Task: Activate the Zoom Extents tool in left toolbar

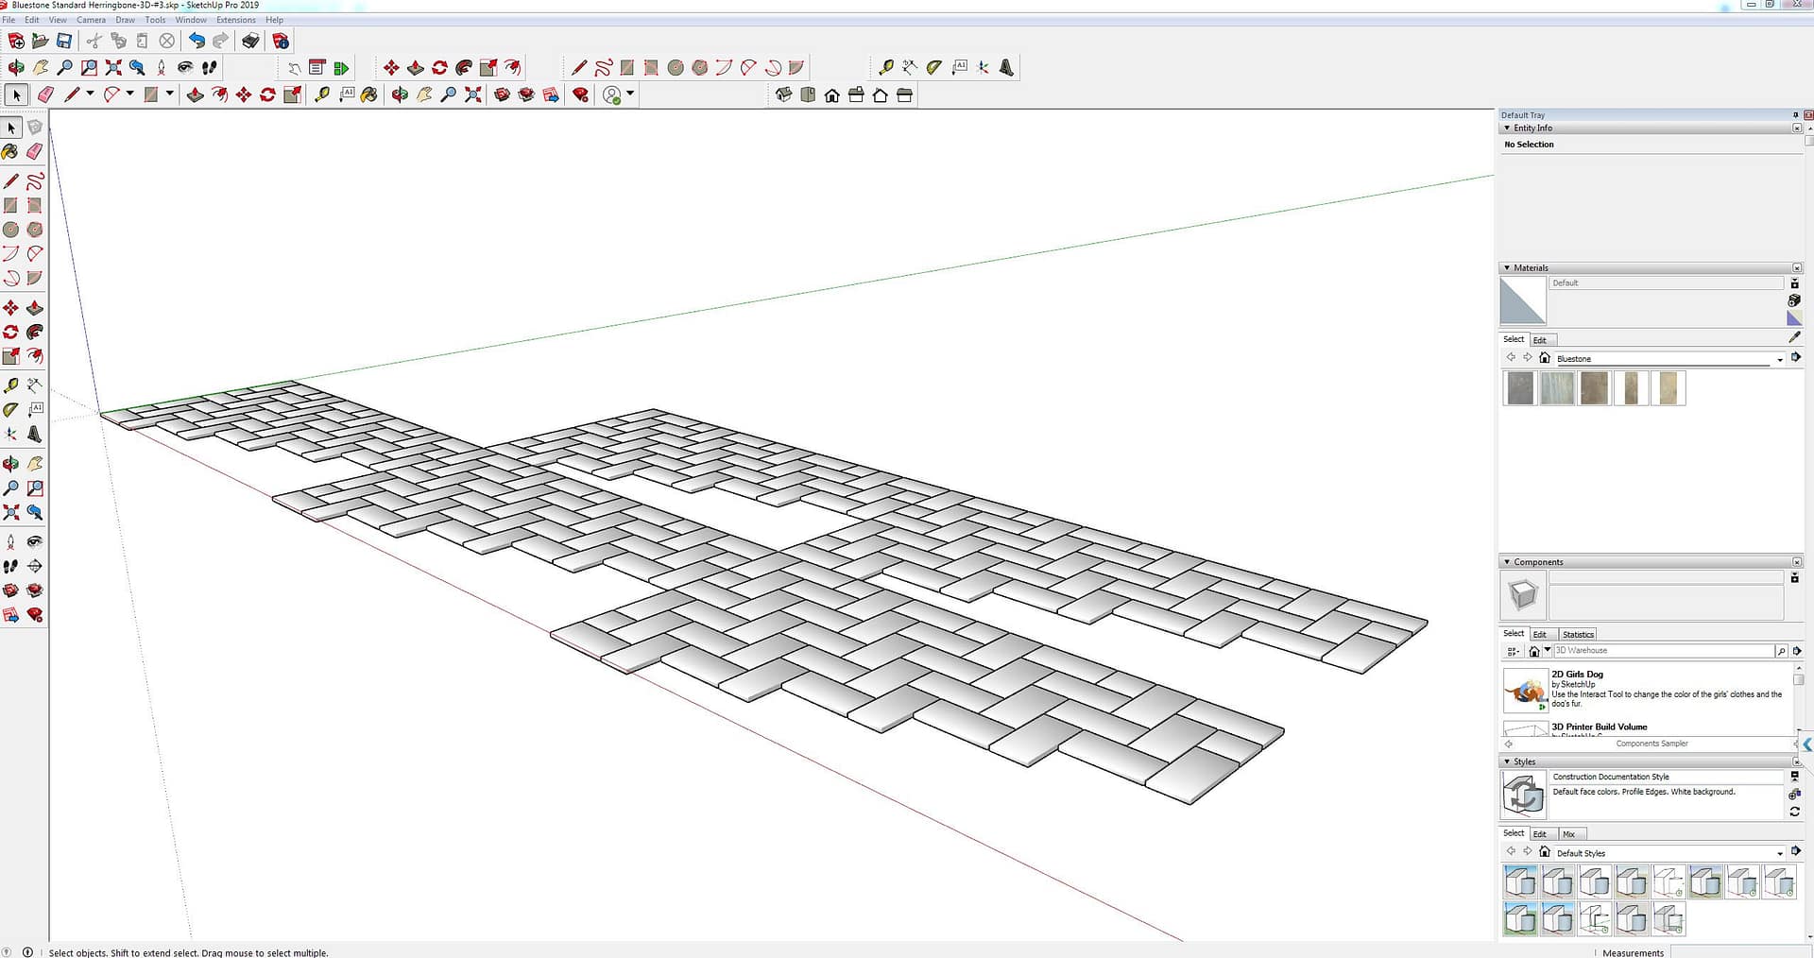Action: tap(11, 513)
